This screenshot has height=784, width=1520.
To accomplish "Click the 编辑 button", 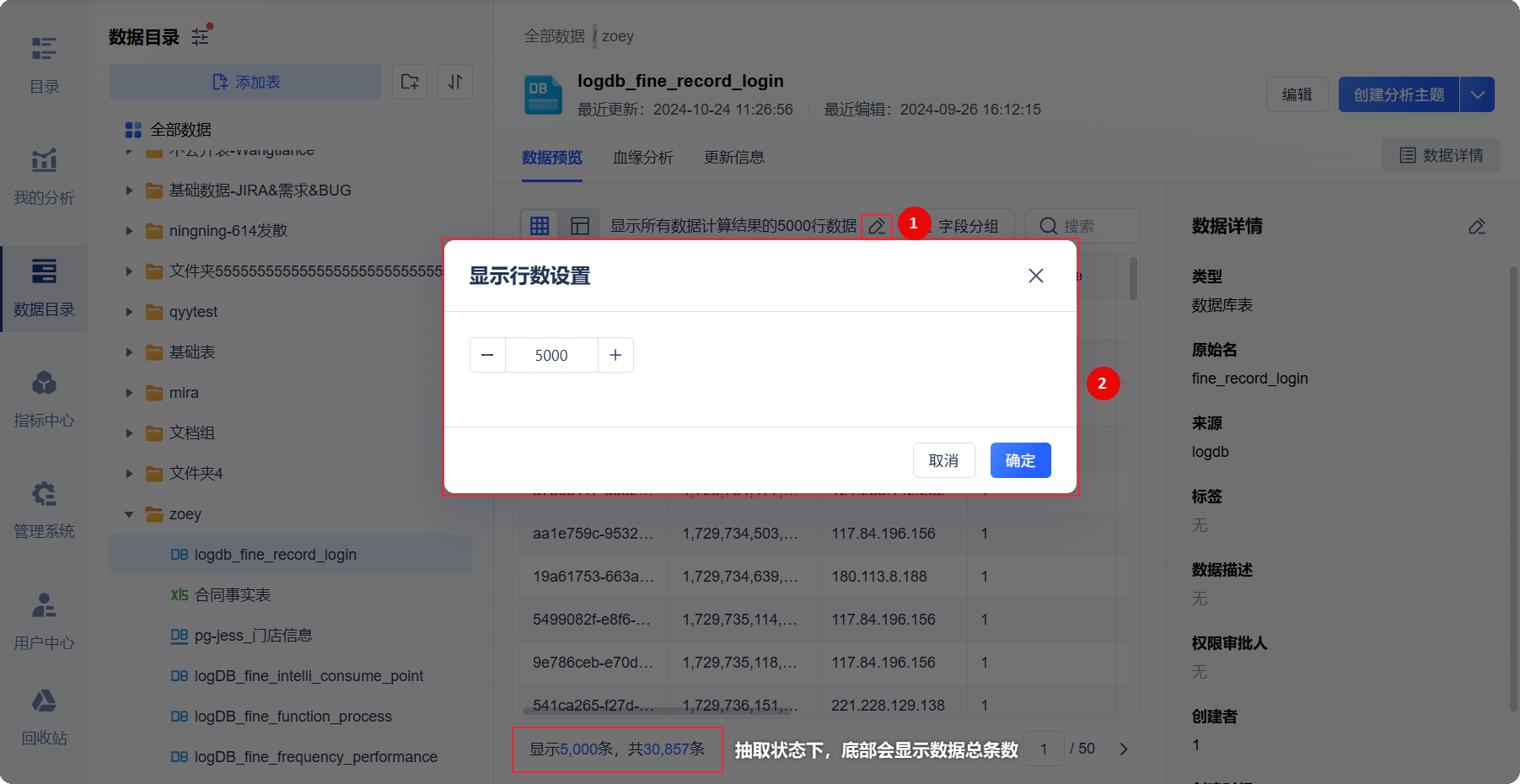I will coord(1297,94).
